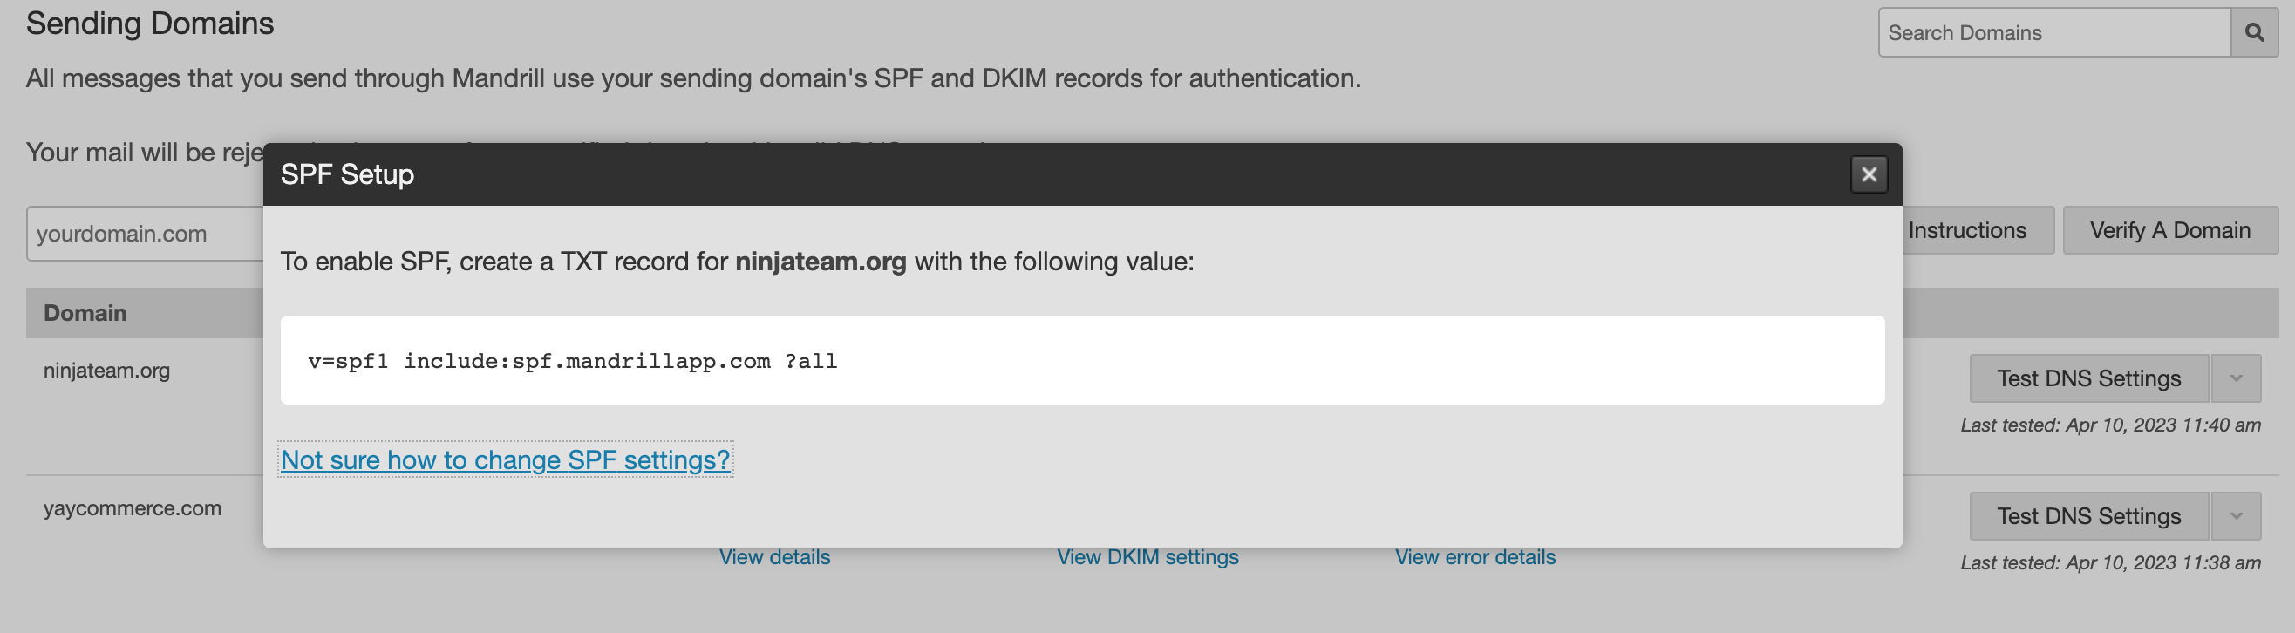Click the bold ninjateam.org text in dialog
Screen dimensions: 2295x633
pos(820,262)
